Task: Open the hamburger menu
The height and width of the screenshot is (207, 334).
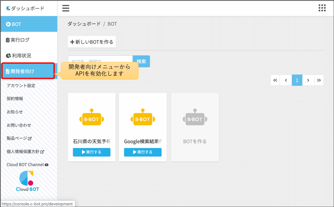Action: tap(65, 8)
